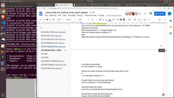Image resolution: width=174 pixels, height=98 pixels.
Task: Click the move to folder icon
Action: click(94, 13)
